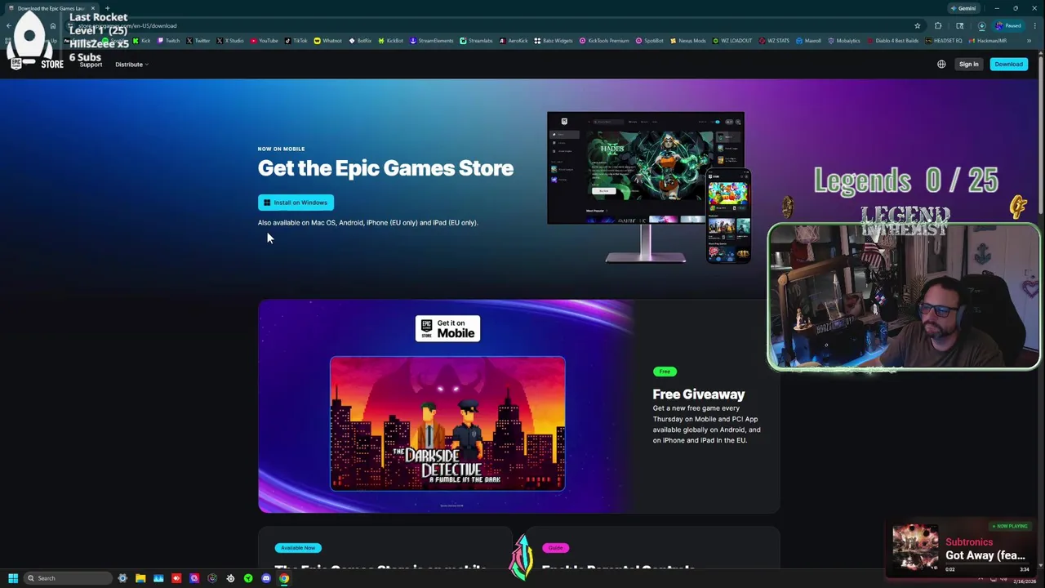The image size is (1045, 588).
Task: Open the StreamElements bookmark
Action: [x=432, y=40]
